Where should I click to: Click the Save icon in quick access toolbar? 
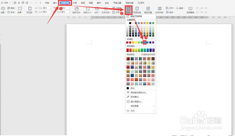click(x=15, y=3)
